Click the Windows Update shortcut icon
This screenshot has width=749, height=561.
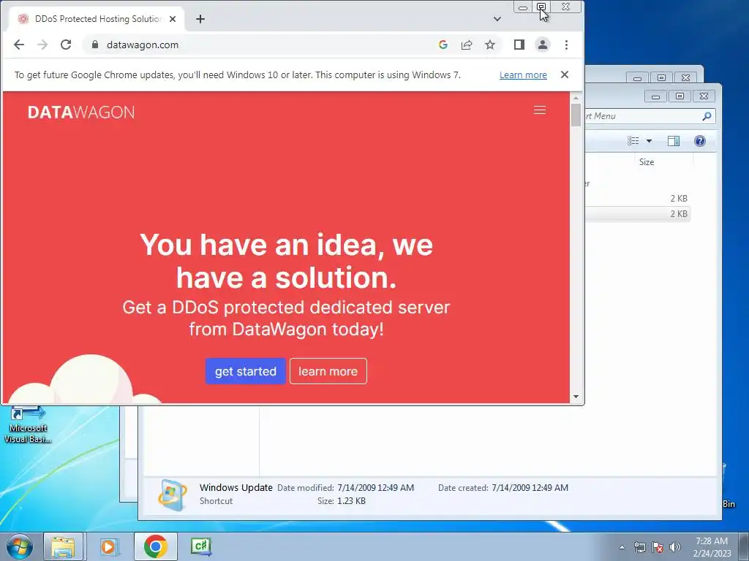(x=172, y=495)
